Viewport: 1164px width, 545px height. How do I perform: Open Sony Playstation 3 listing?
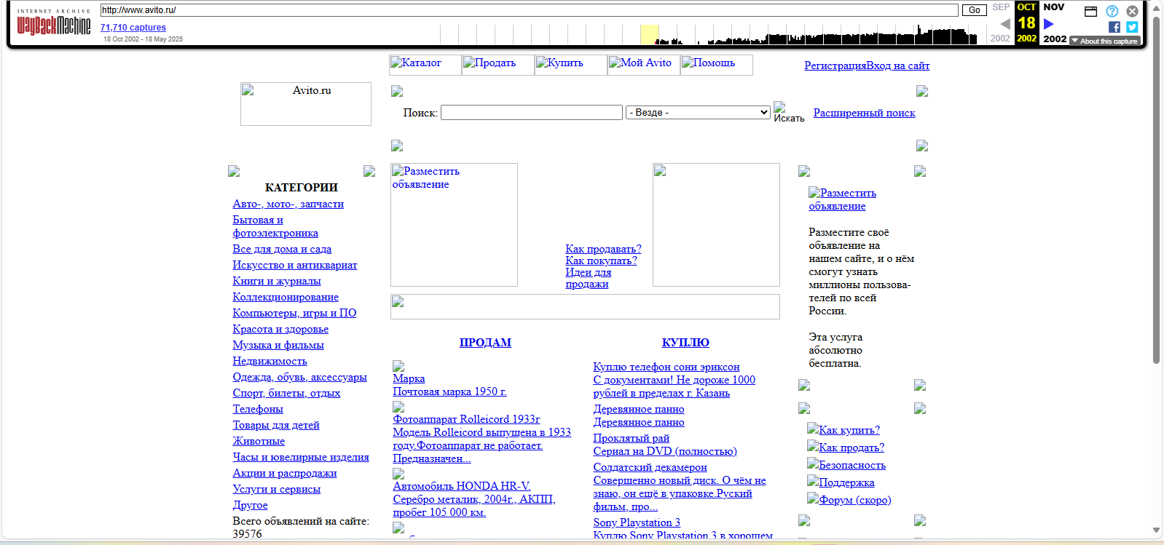(x=637, y=522)
